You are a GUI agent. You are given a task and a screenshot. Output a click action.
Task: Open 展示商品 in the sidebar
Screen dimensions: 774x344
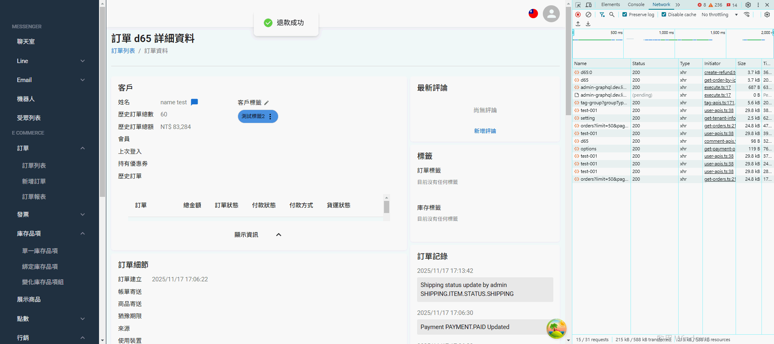click(29, 300)
